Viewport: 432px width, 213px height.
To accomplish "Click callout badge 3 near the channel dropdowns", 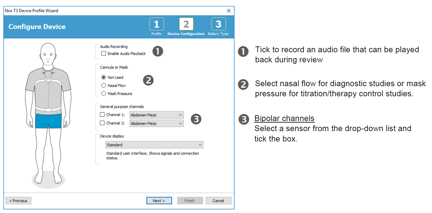I will click(196, 119).
